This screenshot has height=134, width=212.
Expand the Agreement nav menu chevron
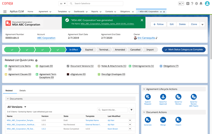pos(50,12)
